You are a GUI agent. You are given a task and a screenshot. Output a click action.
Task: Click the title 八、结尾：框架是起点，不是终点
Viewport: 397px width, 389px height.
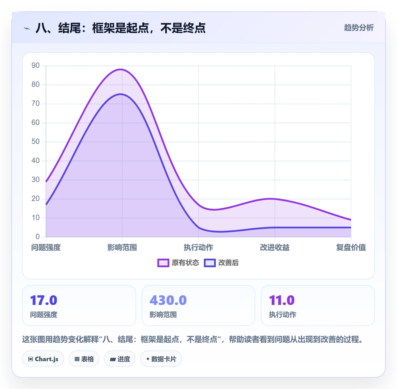pyautogui.click(x=121, y=28)
